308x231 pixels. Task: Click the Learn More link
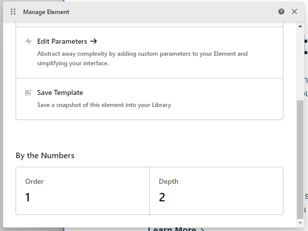[x=172, y=229]
